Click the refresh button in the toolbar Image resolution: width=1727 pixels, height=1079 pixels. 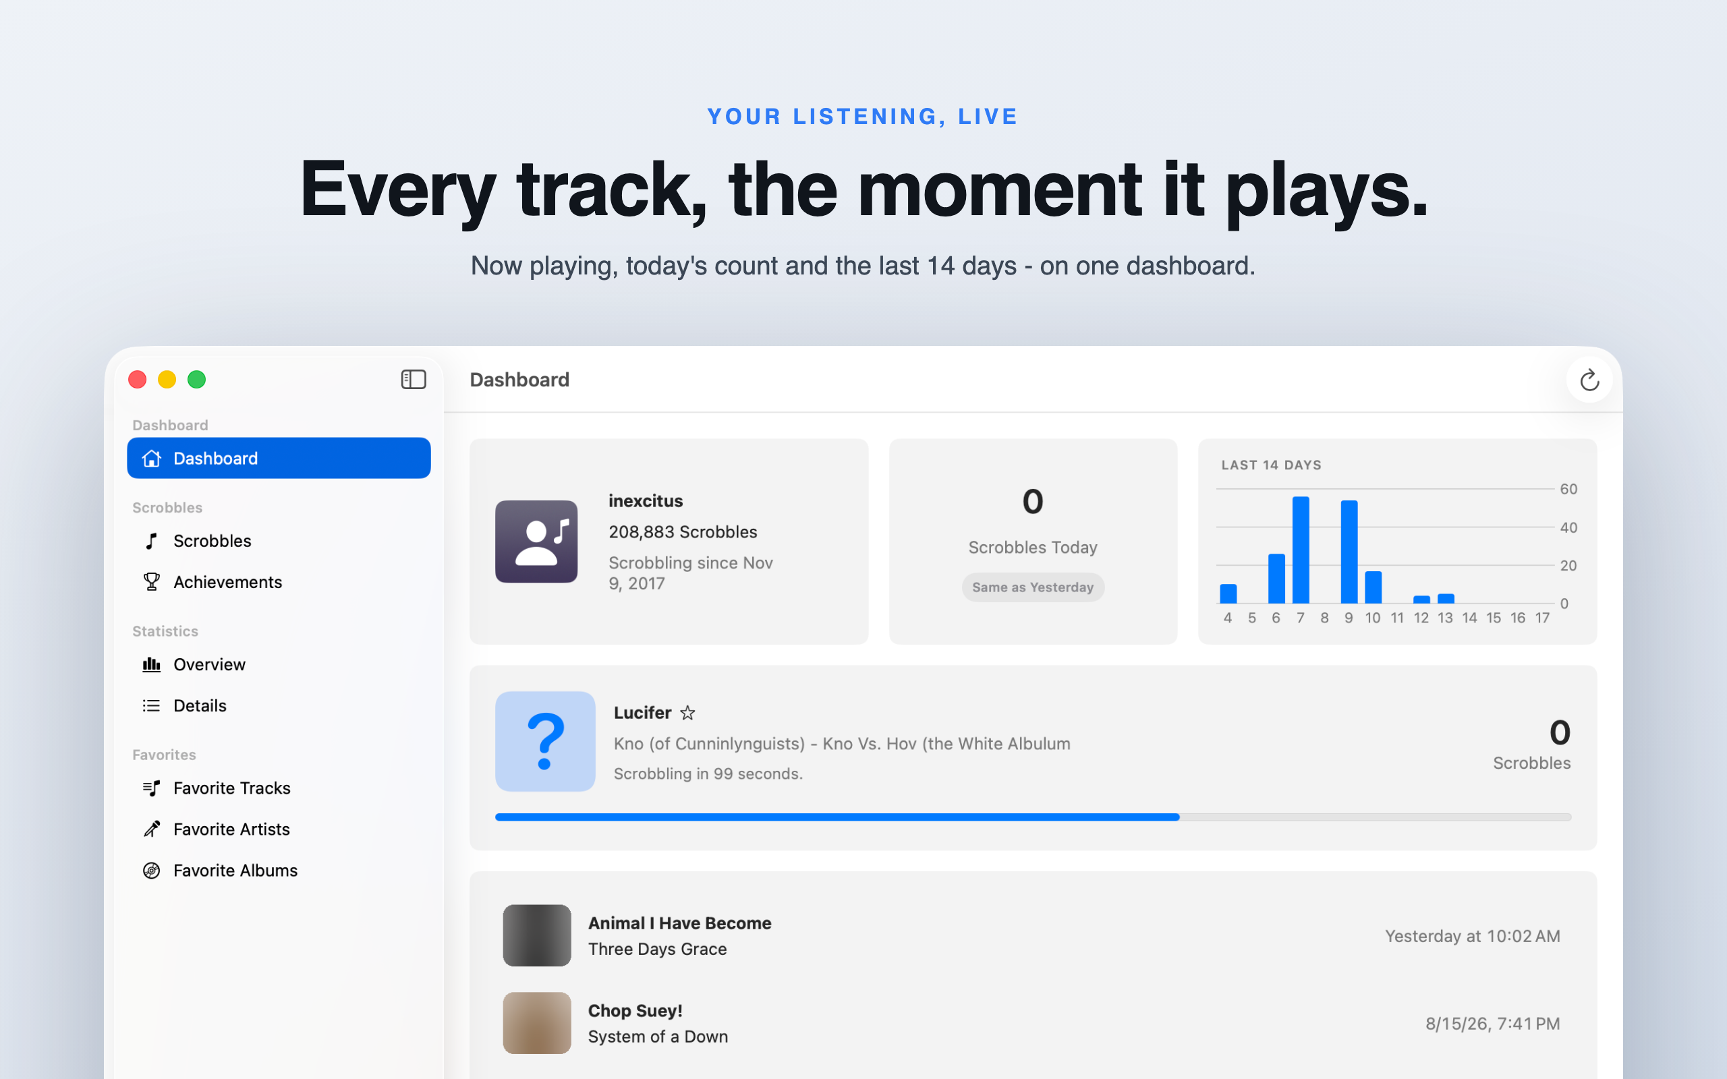pyautogui.click(x=1589, y=380)
